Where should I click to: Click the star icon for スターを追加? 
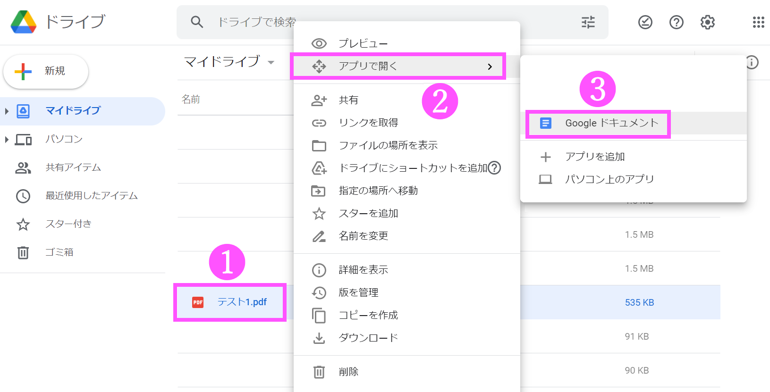pos(319,214)
